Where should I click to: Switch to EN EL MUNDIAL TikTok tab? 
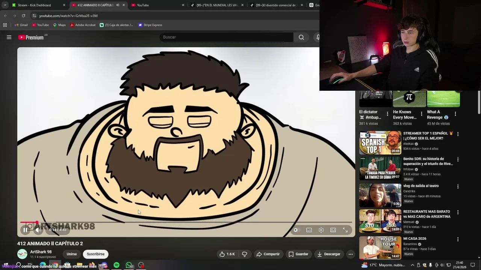click(x=216, y=5)
